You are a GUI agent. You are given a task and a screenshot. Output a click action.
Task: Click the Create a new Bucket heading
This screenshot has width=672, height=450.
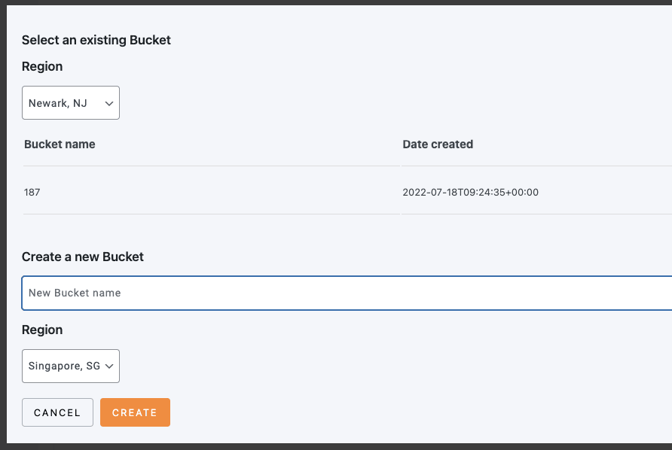tap(83, 257)
